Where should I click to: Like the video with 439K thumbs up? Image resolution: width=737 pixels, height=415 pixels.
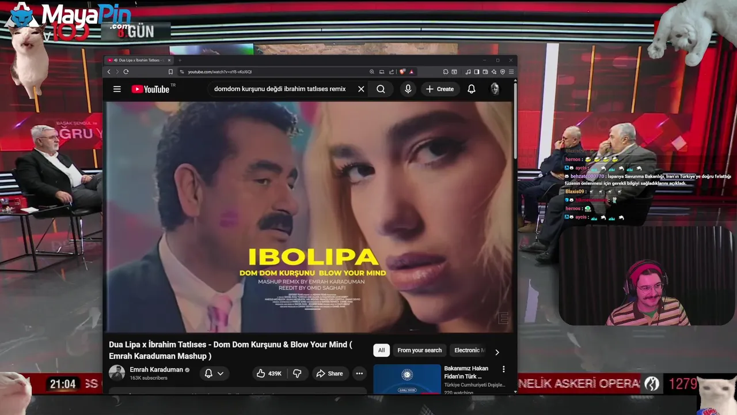[269, 373]
